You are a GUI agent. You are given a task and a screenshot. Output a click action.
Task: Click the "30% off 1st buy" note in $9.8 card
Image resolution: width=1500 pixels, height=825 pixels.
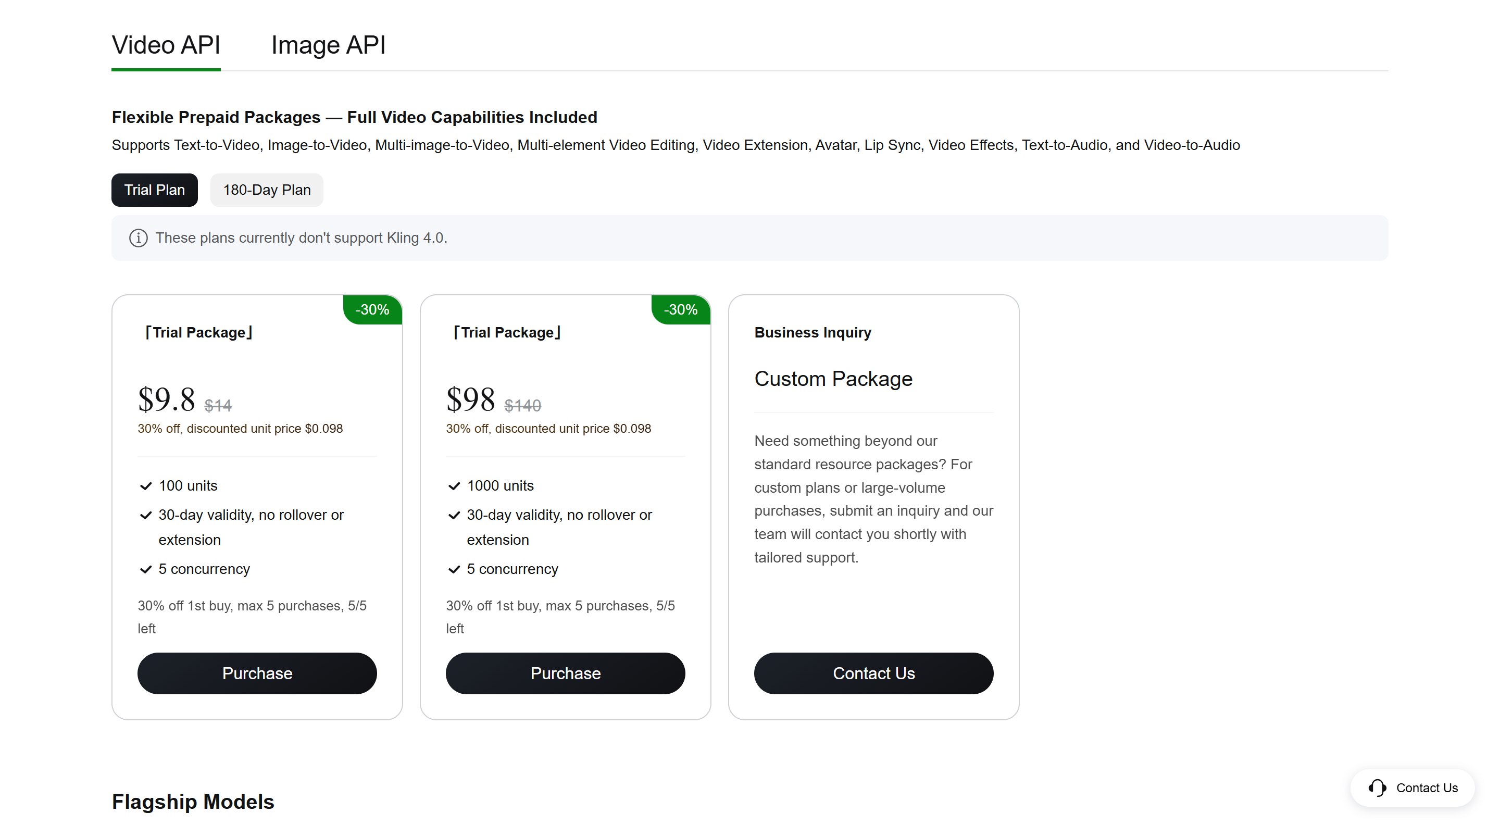pos(252,617)
